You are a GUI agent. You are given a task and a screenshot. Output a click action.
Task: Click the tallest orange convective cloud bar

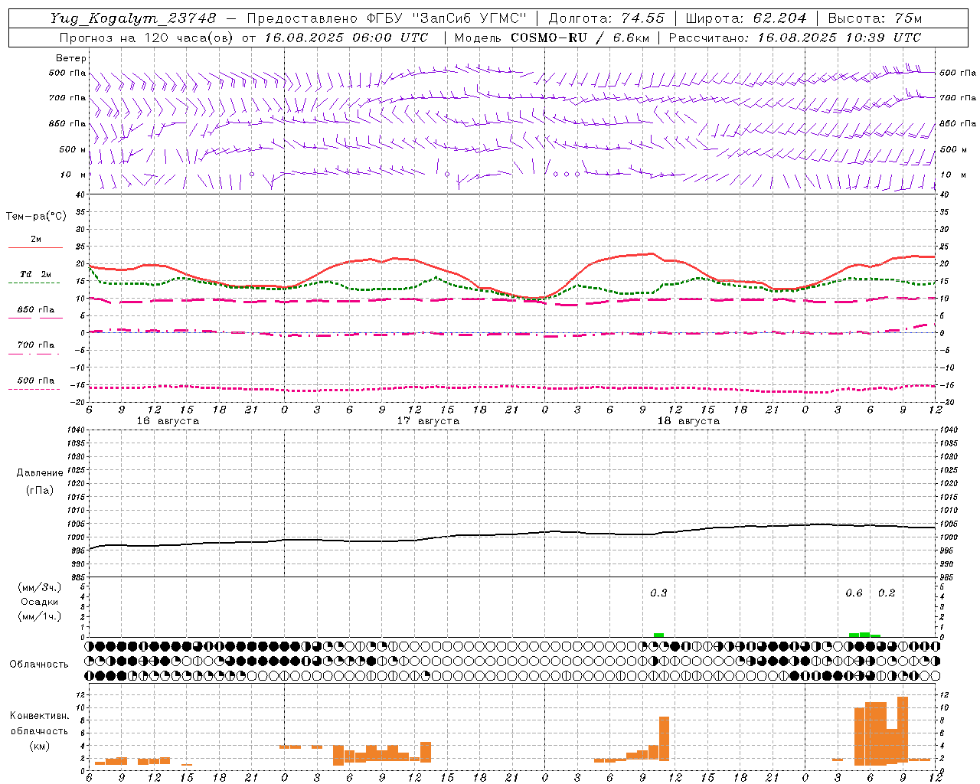[903, 729]
